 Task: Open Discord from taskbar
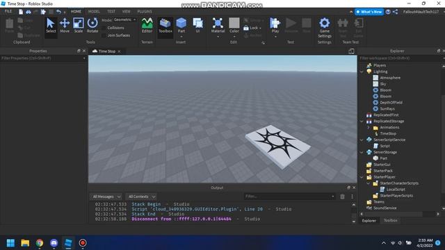tap(54, 243)
